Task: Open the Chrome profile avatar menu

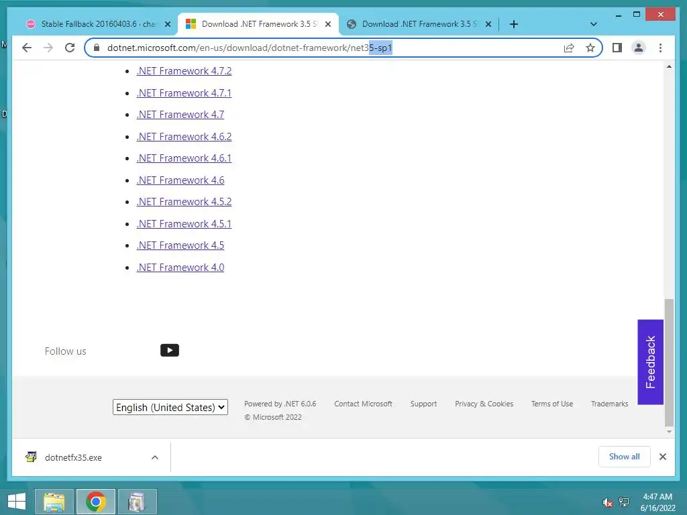Action: (639, 48)
